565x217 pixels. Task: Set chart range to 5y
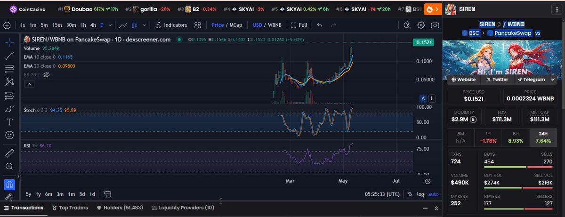click(28, 194)
